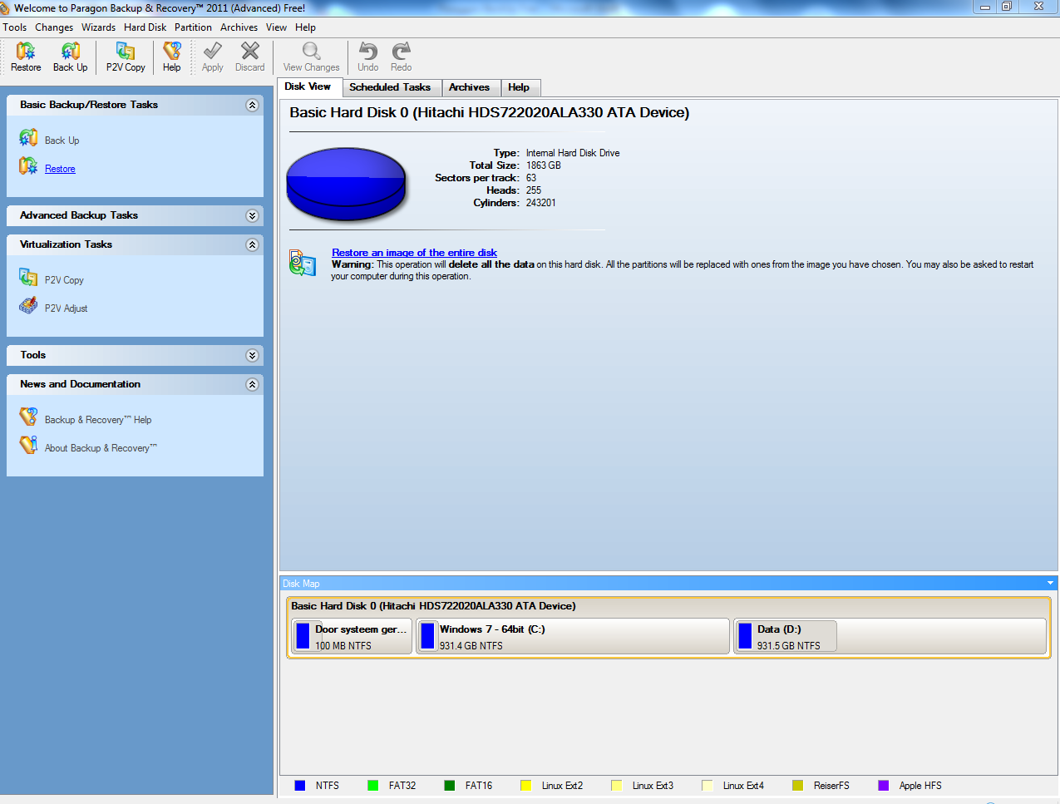Click 'Restore an image of the entire disk'
The height and width of the screenshot is (804, 1060).
[414, 253]
